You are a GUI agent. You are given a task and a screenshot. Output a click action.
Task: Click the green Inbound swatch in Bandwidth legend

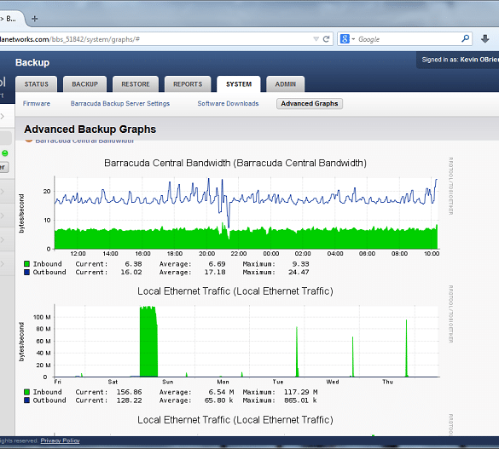coord(27,264)
